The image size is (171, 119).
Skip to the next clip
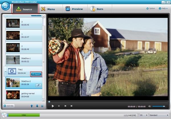(x=72, y=106)
